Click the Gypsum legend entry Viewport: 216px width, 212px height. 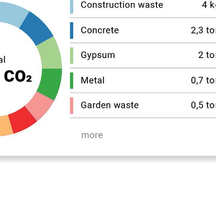coord(143,55)
